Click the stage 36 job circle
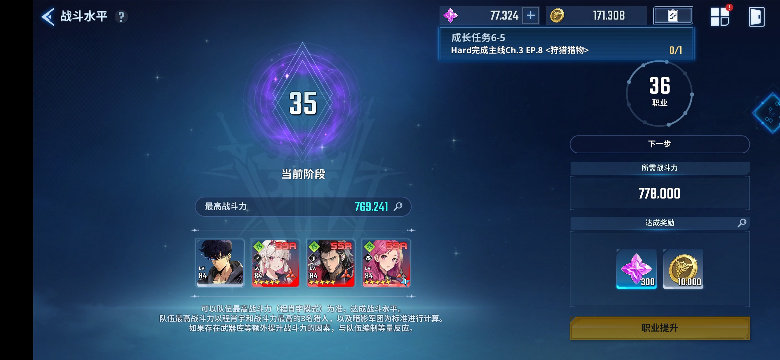 [x=660, y=93]
